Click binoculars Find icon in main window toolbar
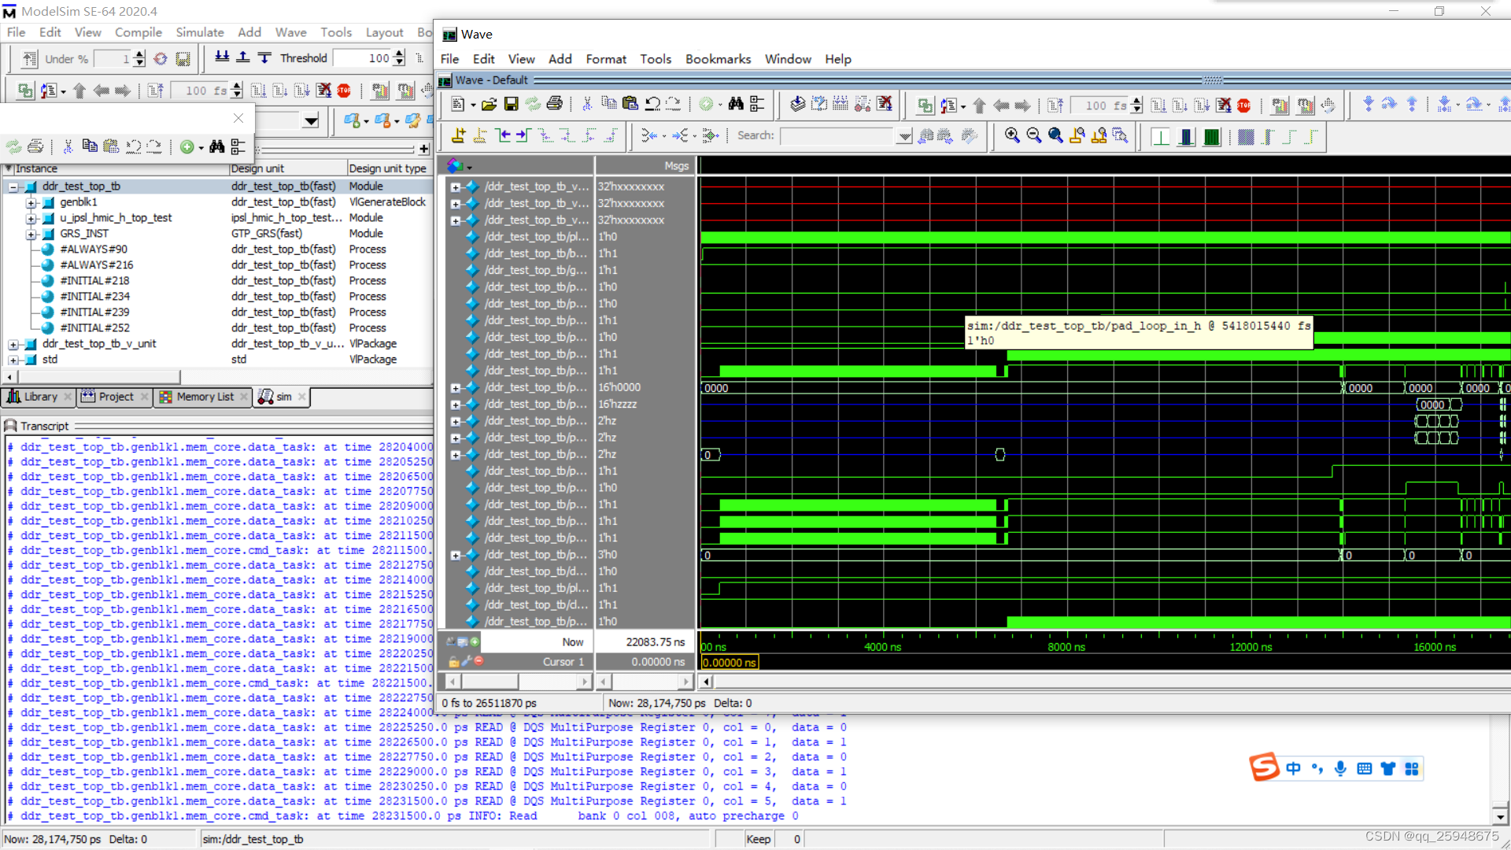 point(217,146)
